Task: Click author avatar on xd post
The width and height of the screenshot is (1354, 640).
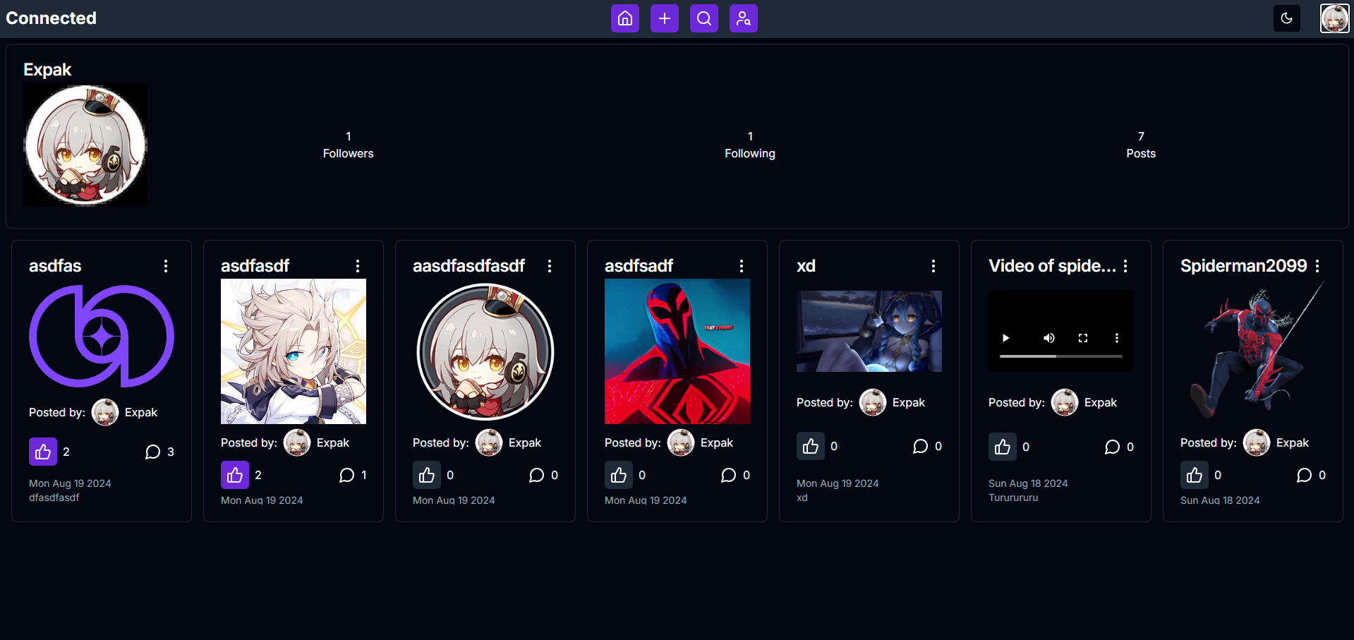Action: coord(873,402)
